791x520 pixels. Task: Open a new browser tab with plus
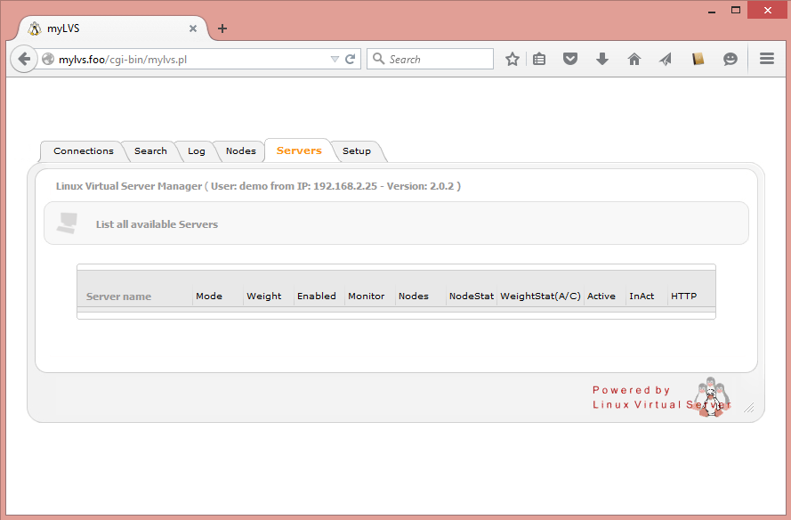pyautogui.click(x=222, y=28)
